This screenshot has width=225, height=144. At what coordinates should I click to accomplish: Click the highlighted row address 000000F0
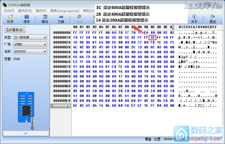point(62,106)
